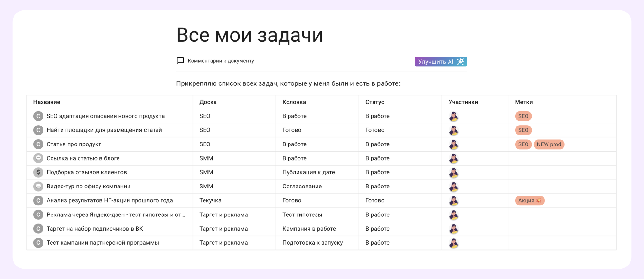Click status icon of Найти площадки task
644x279 pixels.
coord(38,130)
